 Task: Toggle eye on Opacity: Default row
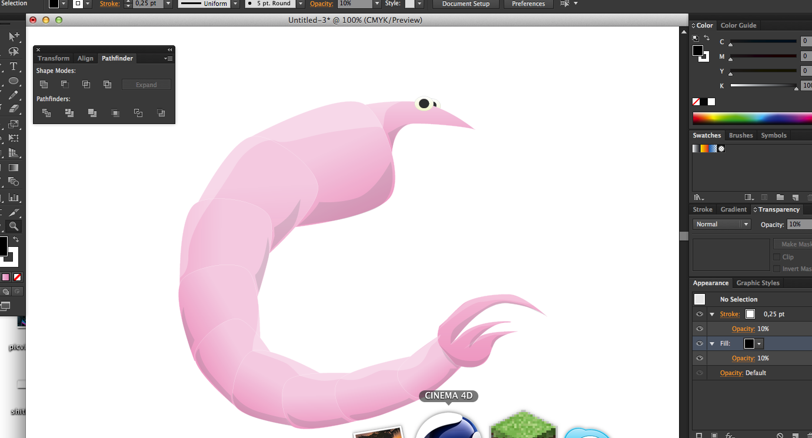[x=700, y=373]
